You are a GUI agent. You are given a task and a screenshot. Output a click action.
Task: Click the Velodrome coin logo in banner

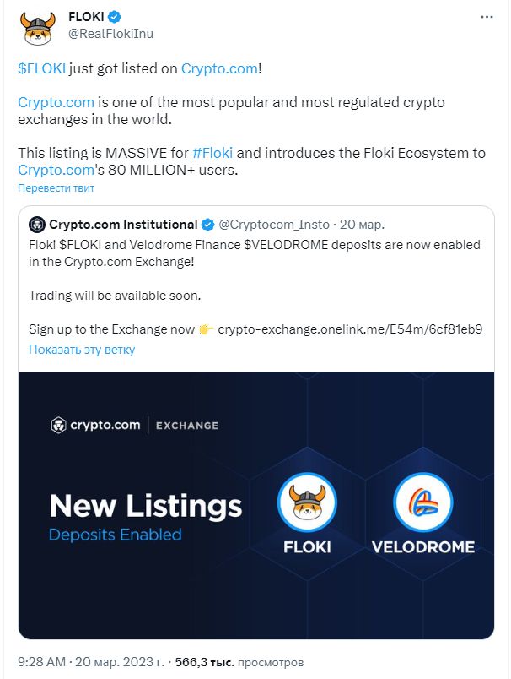point(423,502)
